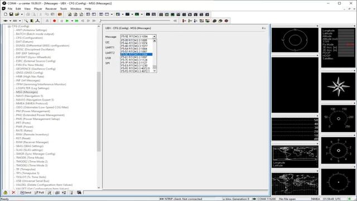Select TMODE3 (Time Mode 3) tree item
This screenshot has width=357, height=201.
[x=32, y=165]
